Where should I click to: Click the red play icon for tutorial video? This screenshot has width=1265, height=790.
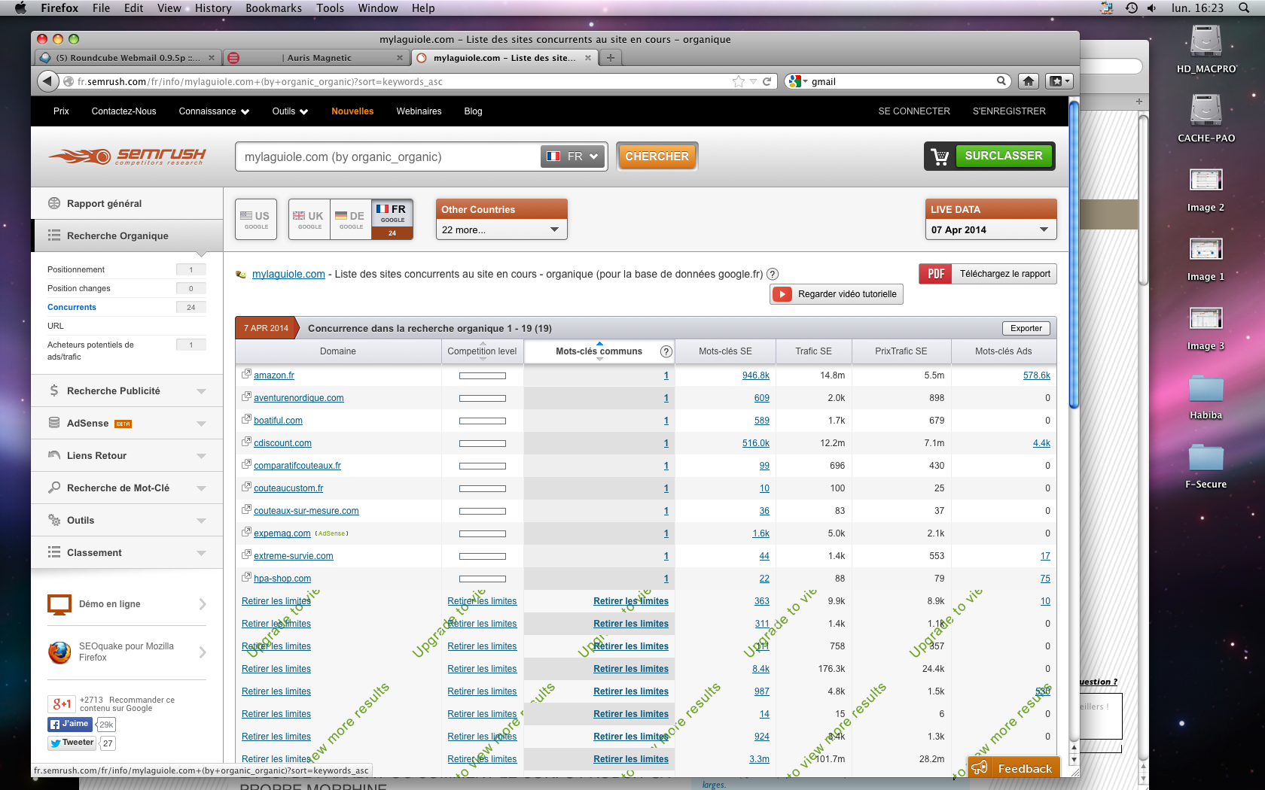[x=782, y=294]
